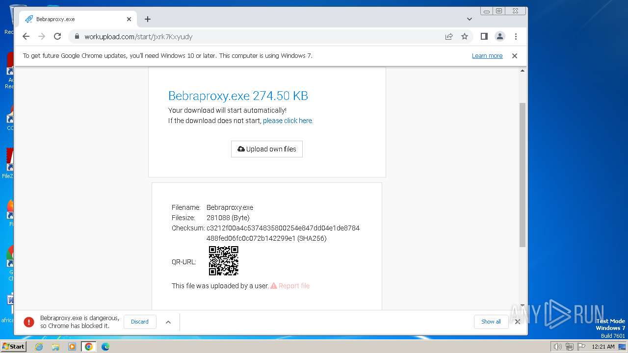Open Action Center flag icon

[x=581, y=347]
